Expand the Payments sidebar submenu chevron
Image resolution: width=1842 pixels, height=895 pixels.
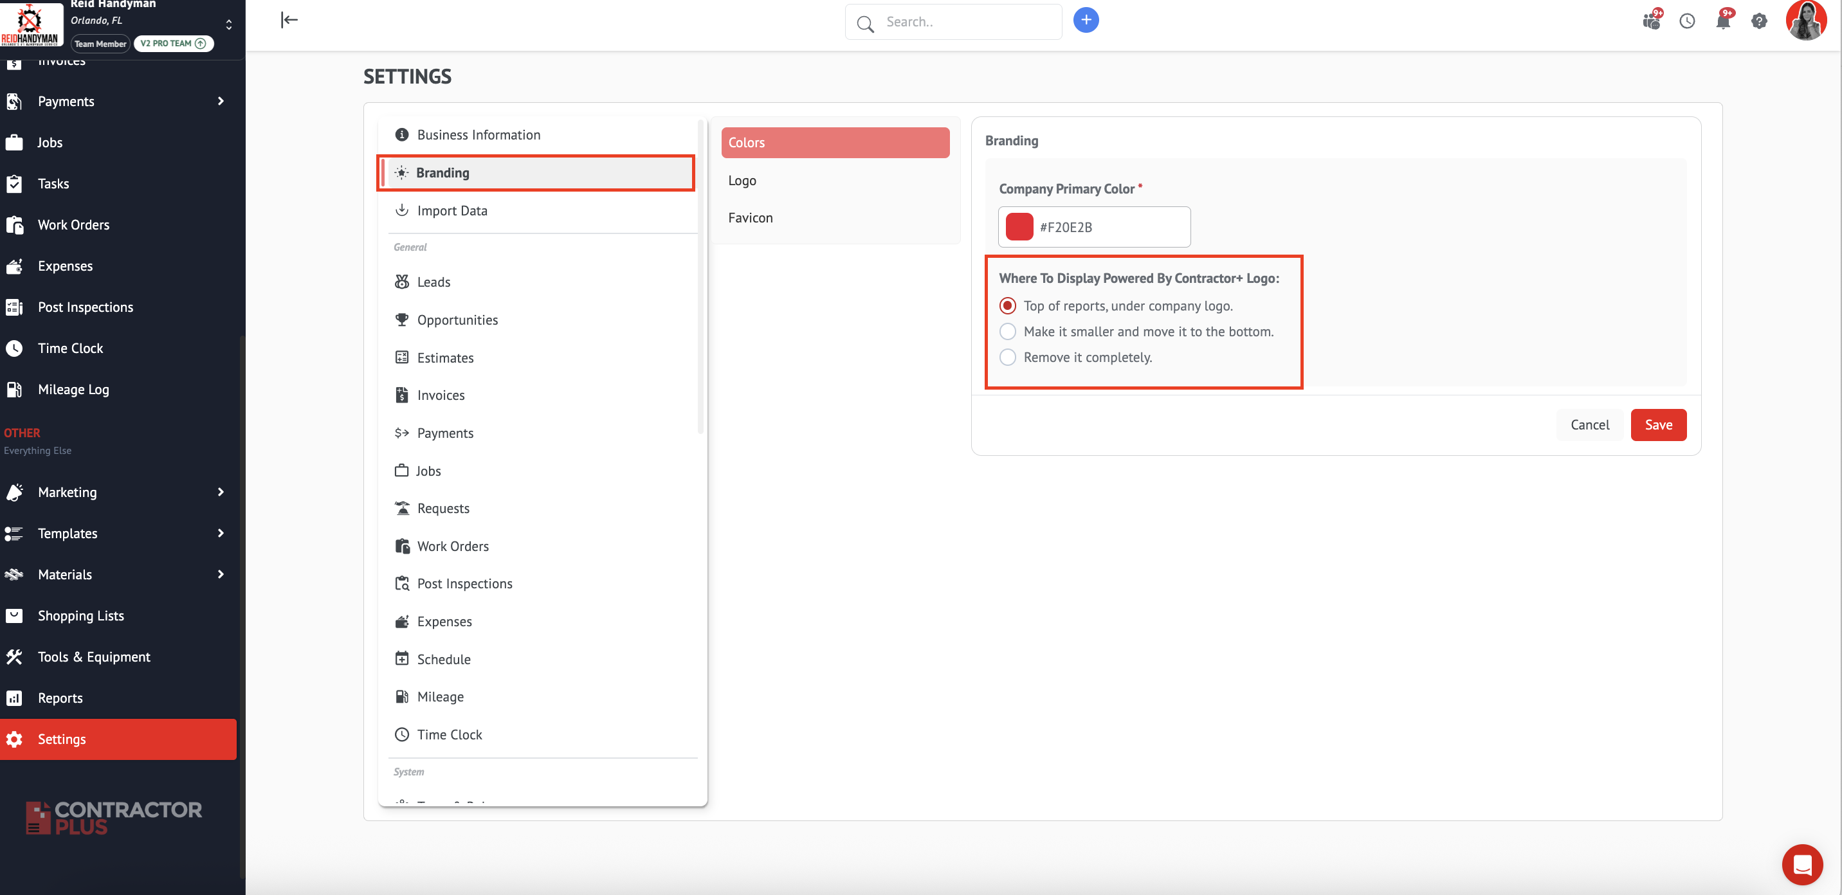pyautogui.click(x=221, y=102)
